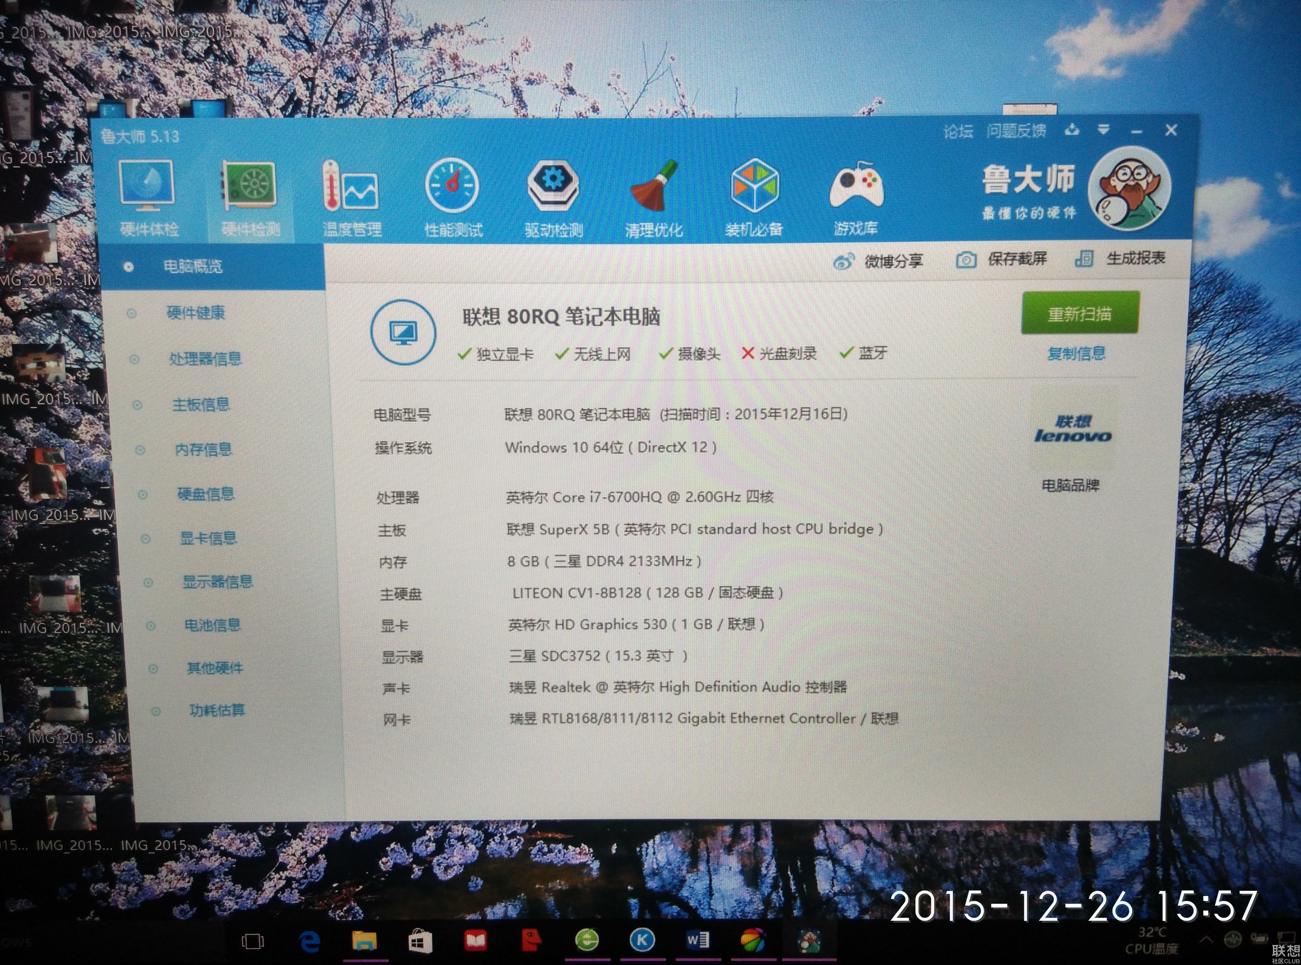
Task: Open the blue K taskbar icon
Action: (x=642, y=940)
